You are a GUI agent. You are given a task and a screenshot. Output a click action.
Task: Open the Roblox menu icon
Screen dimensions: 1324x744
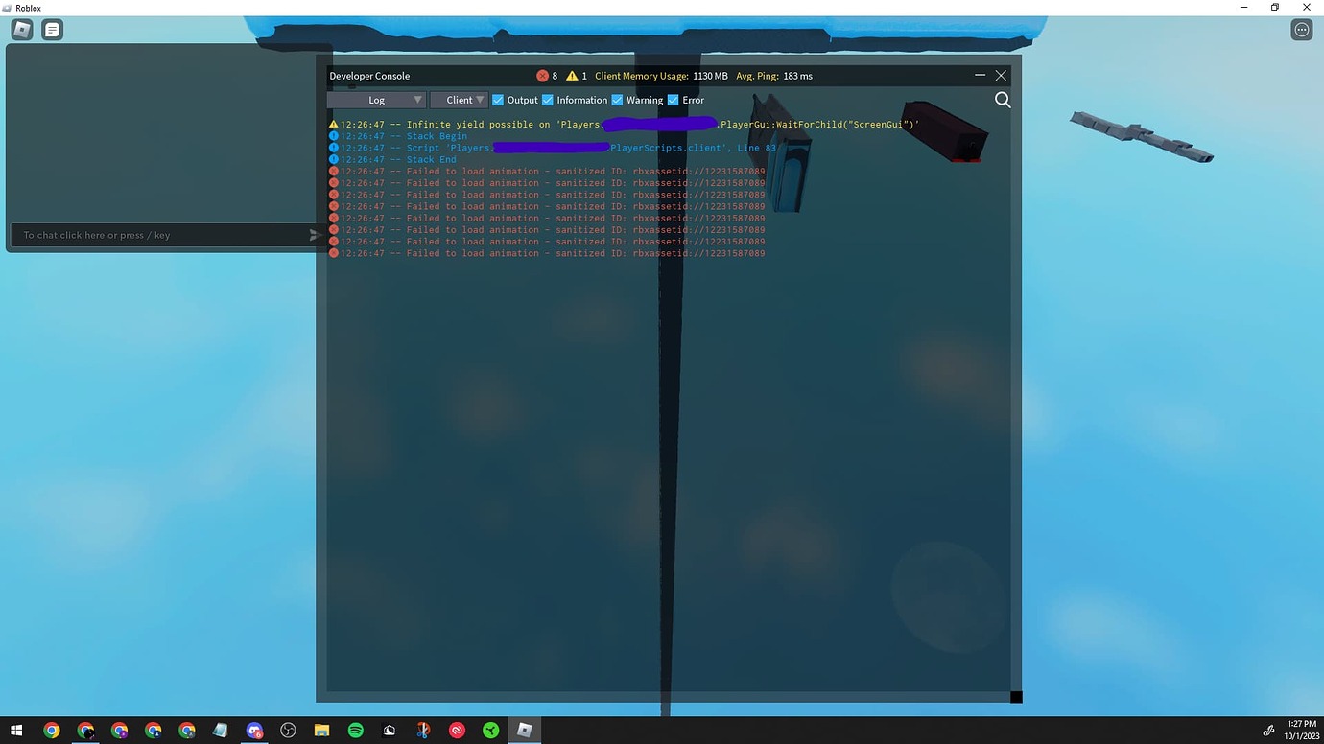click(22, 30)
